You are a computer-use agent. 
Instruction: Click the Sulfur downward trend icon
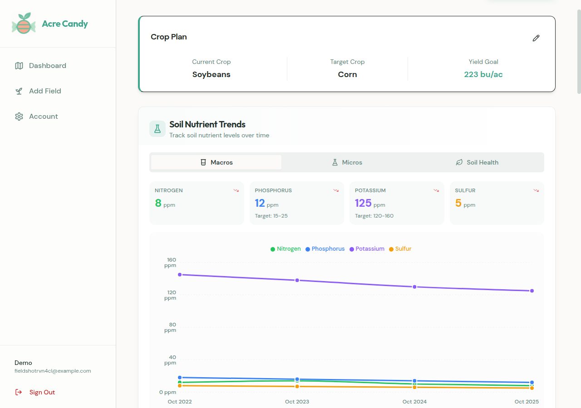pyautogui.click(x=536, y=190)
